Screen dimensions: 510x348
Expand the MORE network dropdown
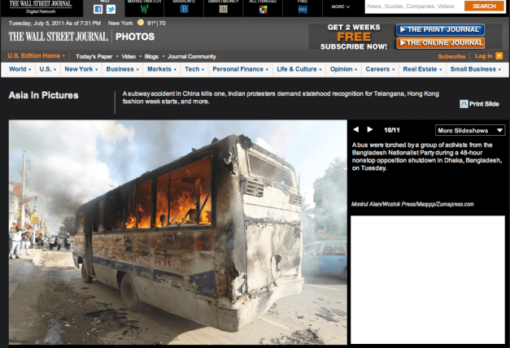(x=341, y=7)
